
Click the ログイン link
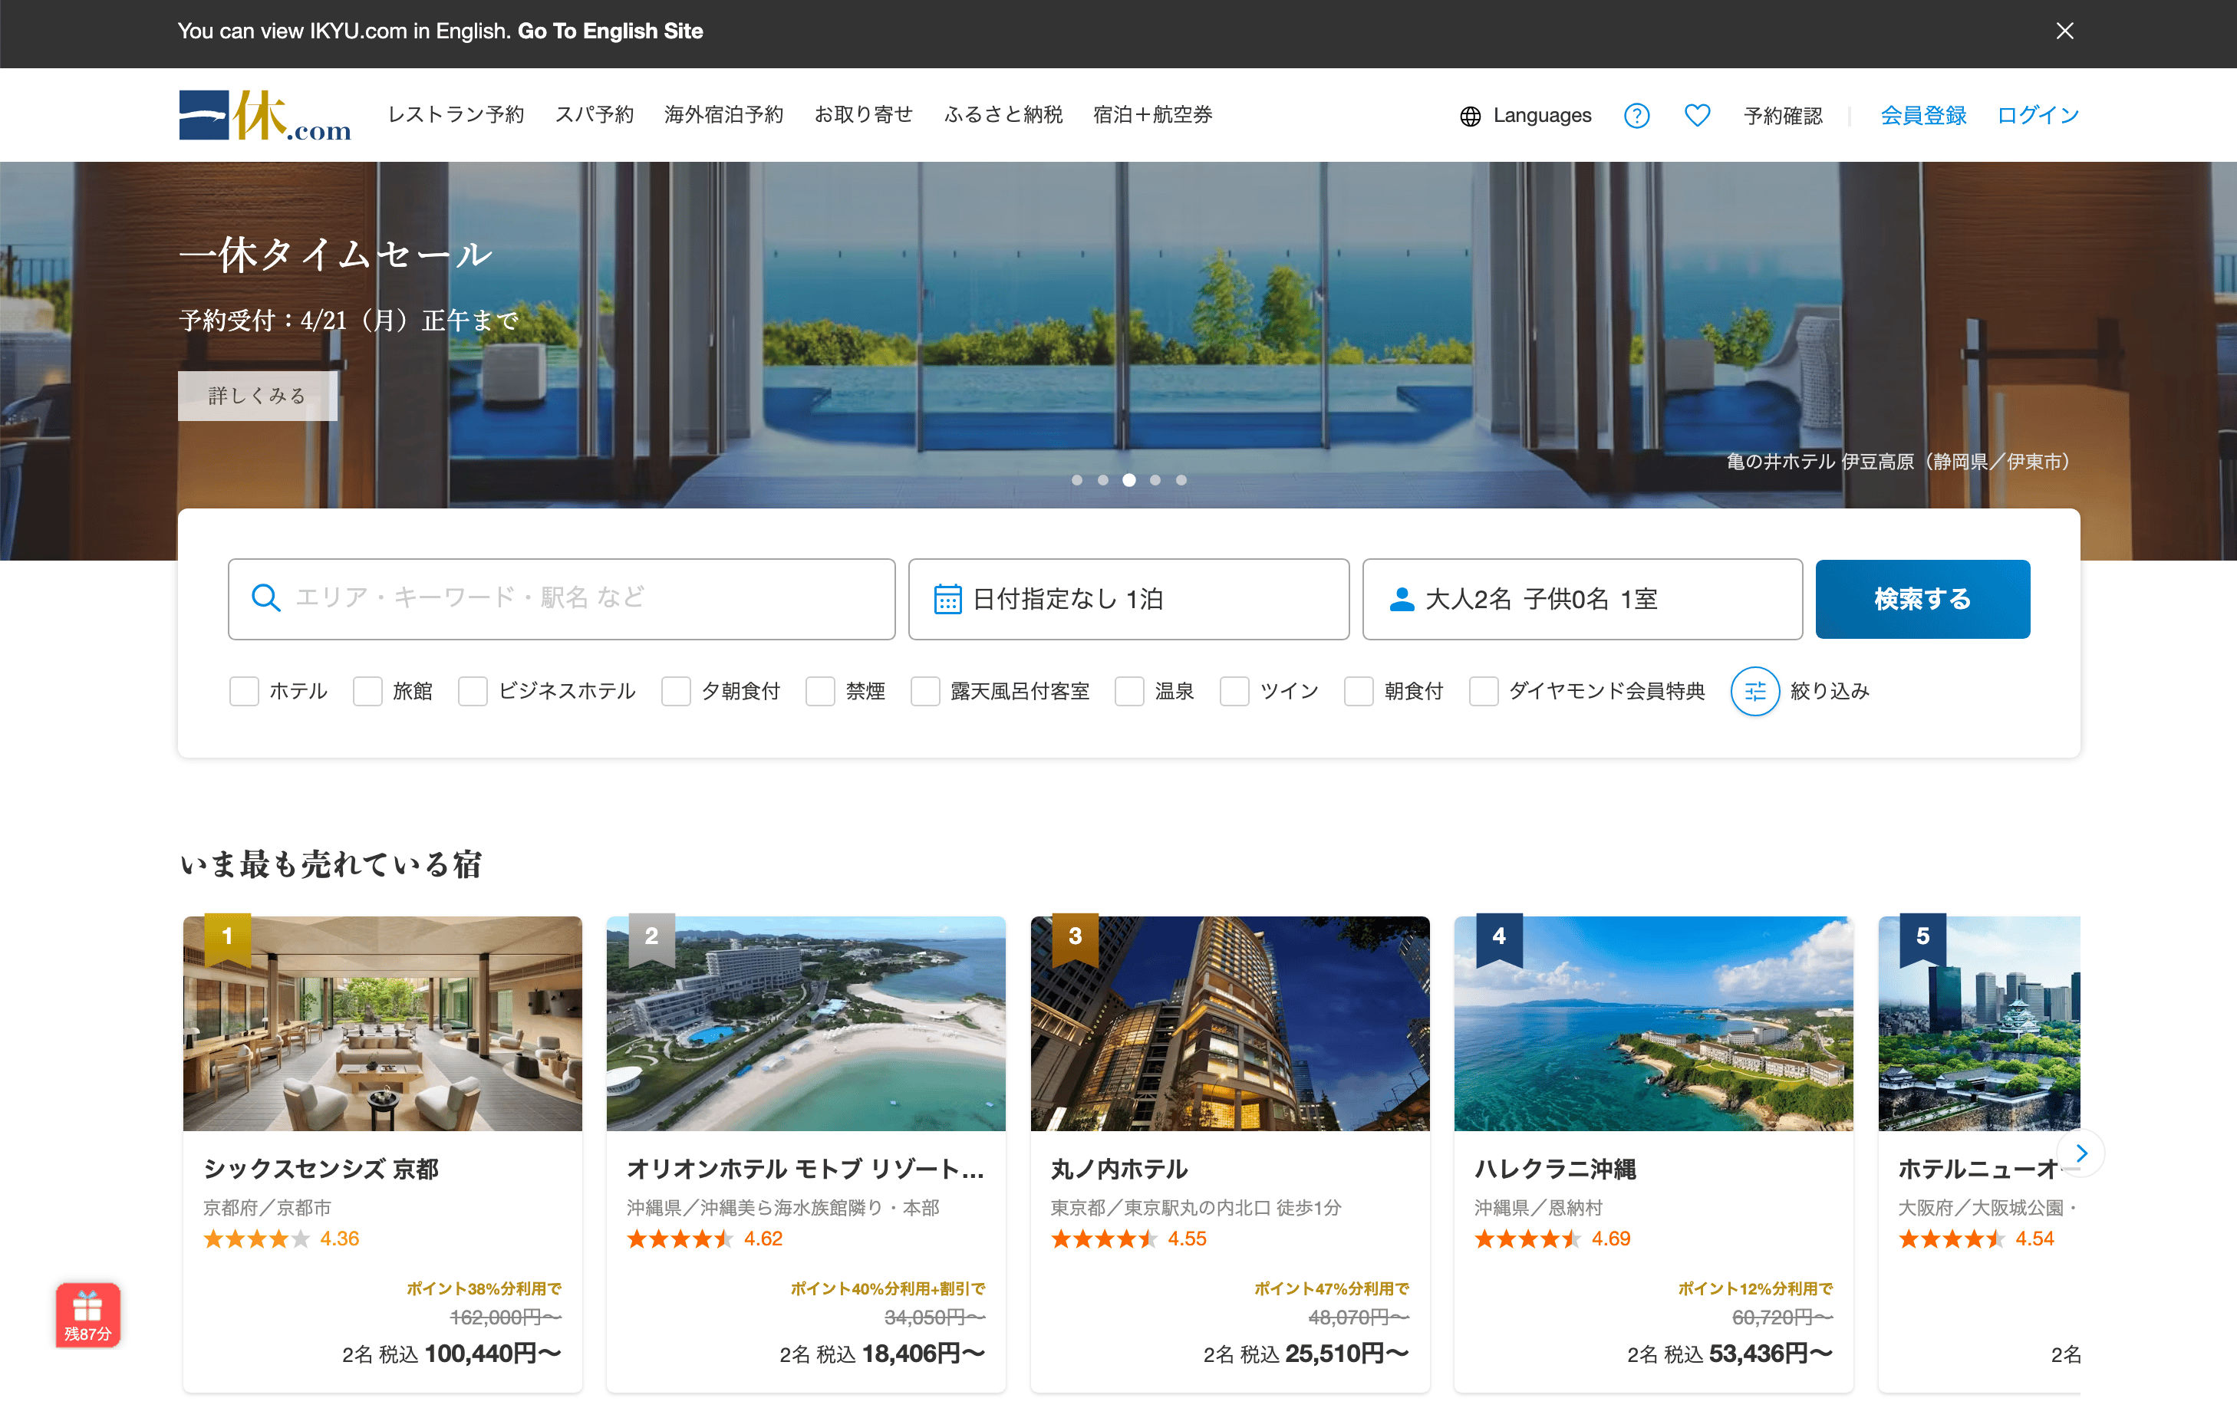2038,115
